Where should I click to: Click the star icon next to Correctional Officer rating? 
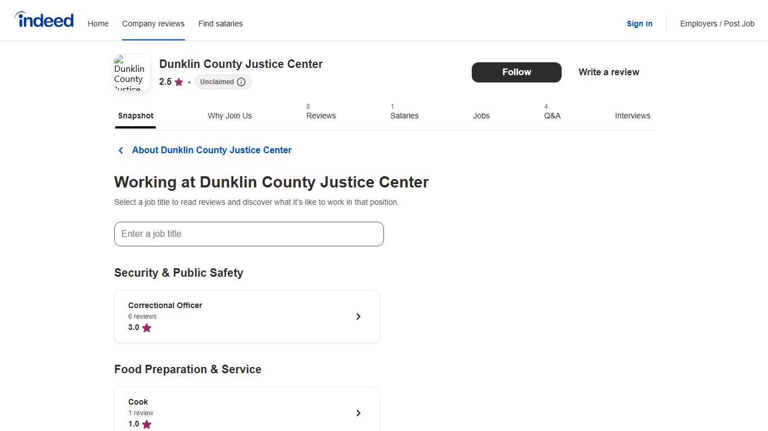click(147, 328)
